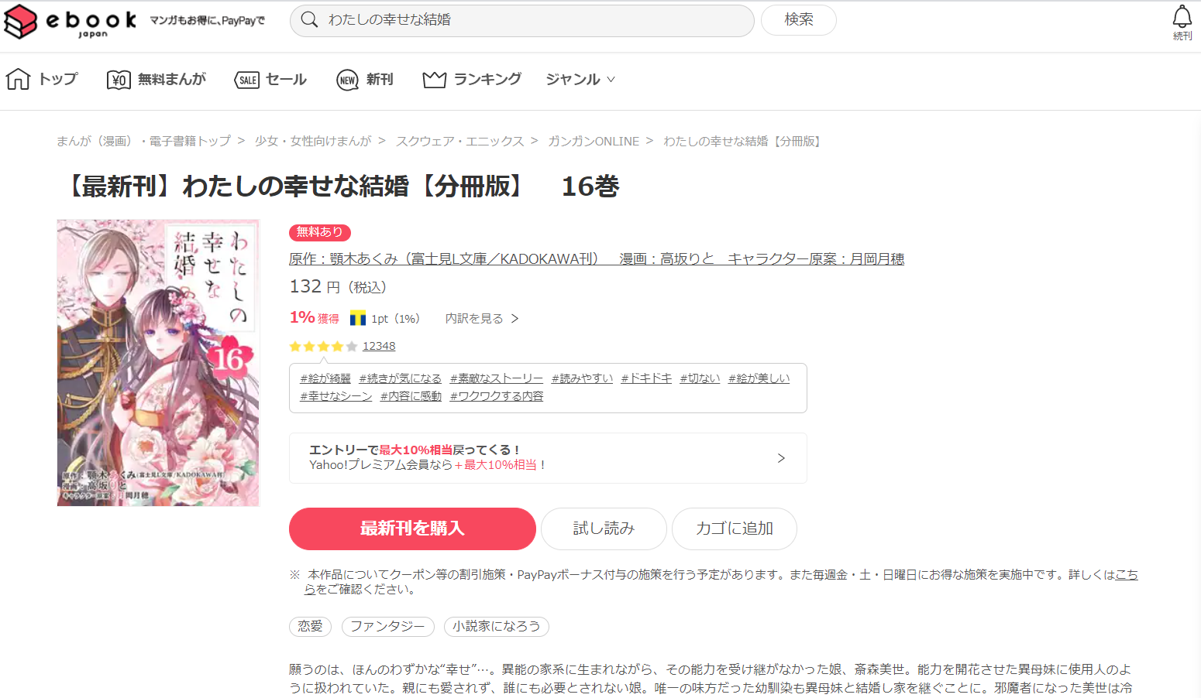The height and width of the screenshot is (698, 1201).
Task: Go to 少女・女性向けまんが breadcrumb
Action: [x=313, y=141]
